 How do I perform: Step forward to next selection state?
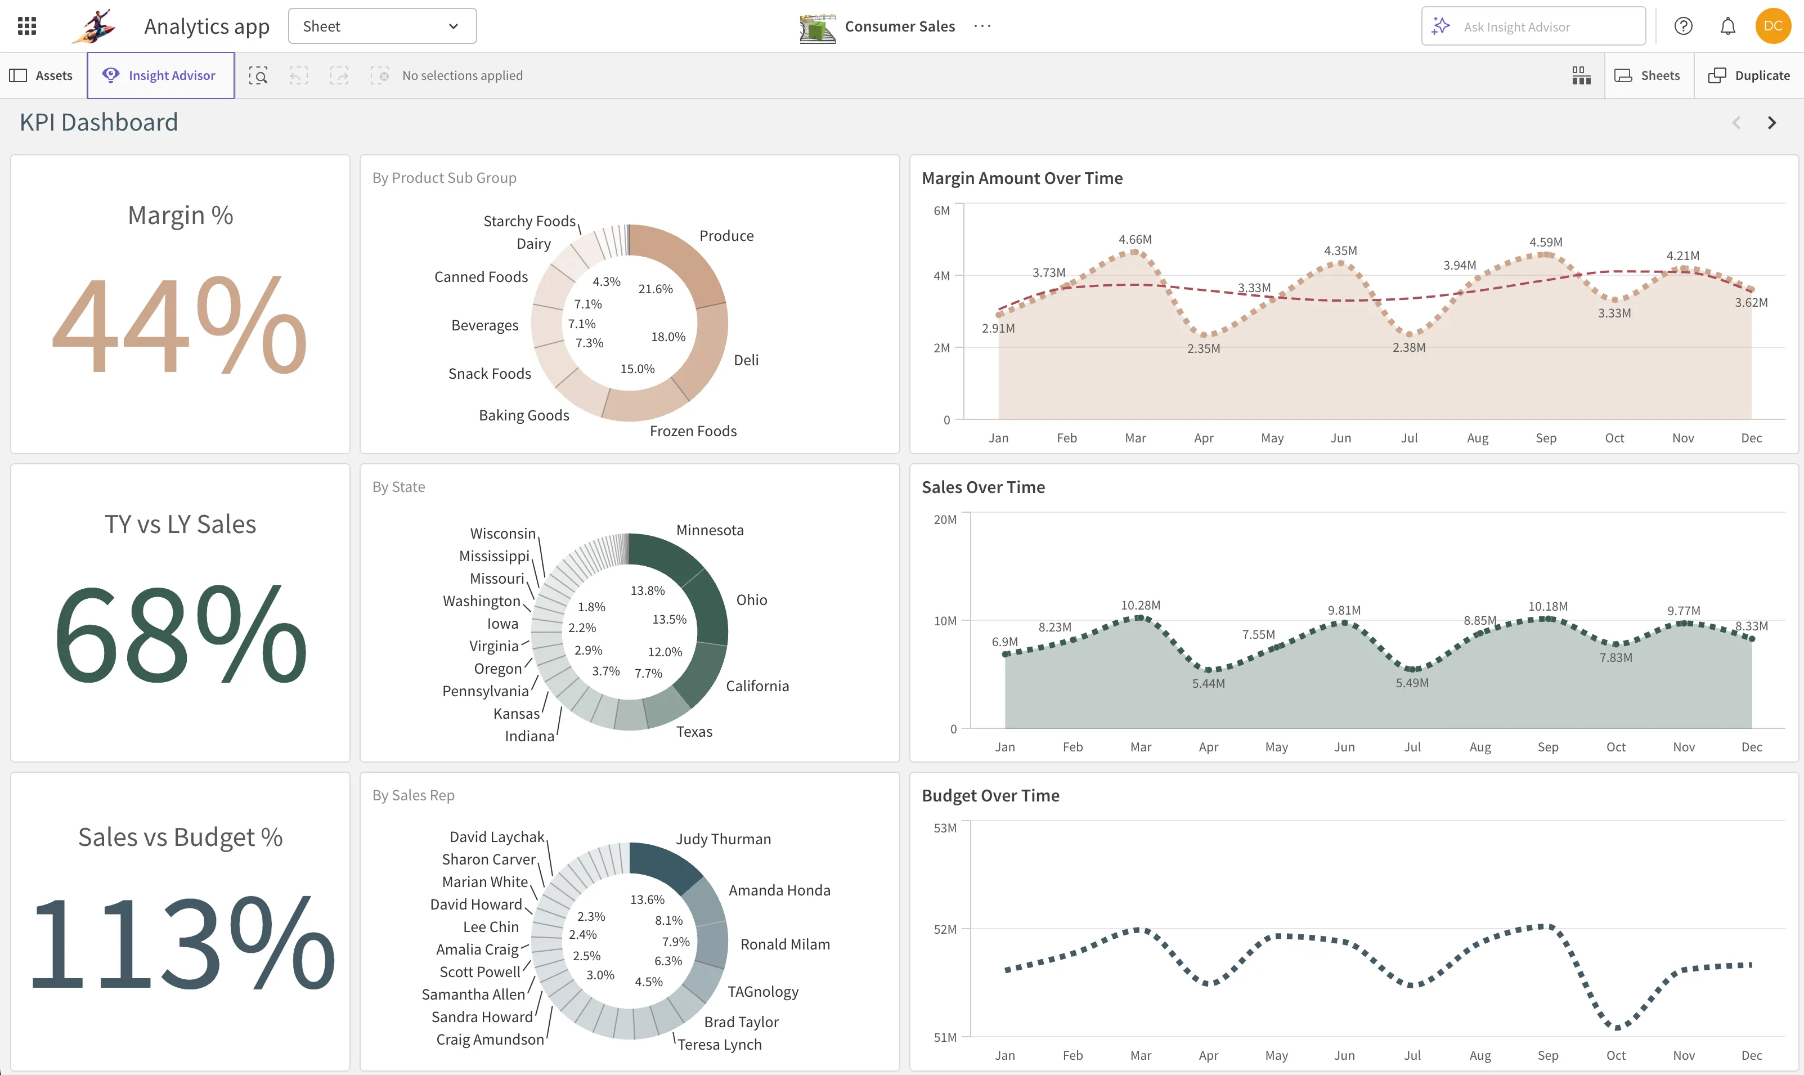339,75
